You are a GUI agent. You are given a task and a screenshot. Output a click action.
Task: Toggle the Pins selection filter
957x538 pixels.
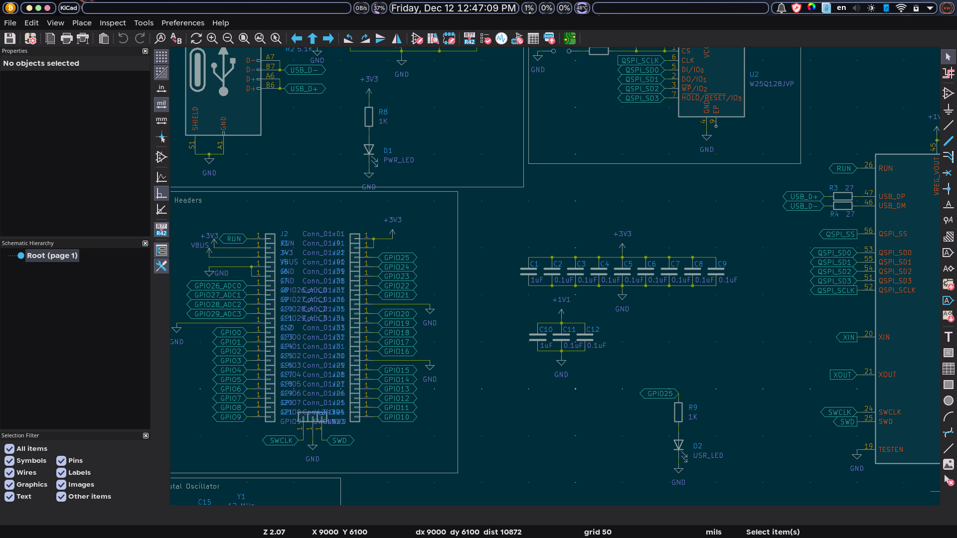(x=61, y=461)
